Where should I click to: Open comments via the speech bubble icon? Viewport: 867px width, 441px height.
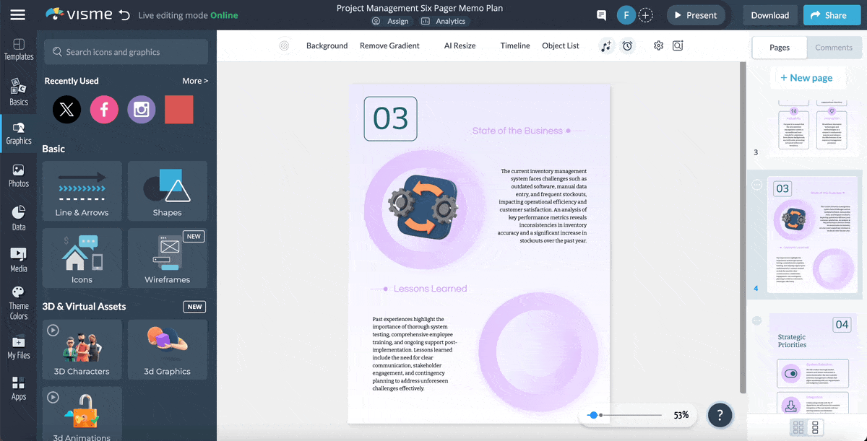click(600, 14)
